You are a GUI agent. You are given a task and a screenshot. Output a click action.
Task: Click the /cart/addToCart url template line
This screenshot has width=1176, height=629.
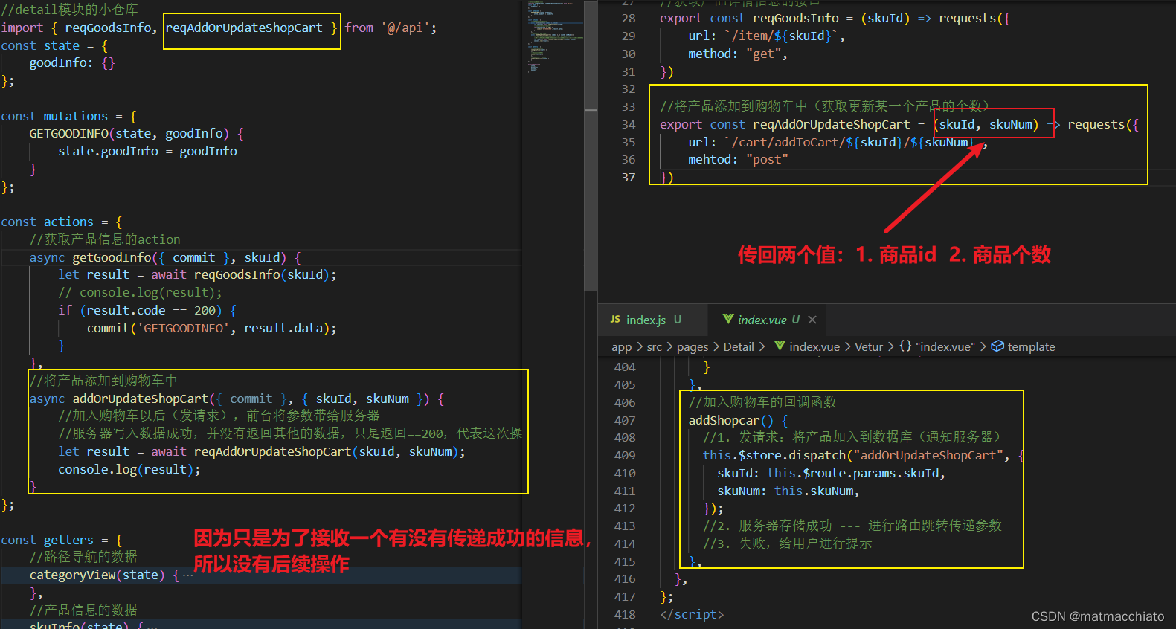point(838,143)
